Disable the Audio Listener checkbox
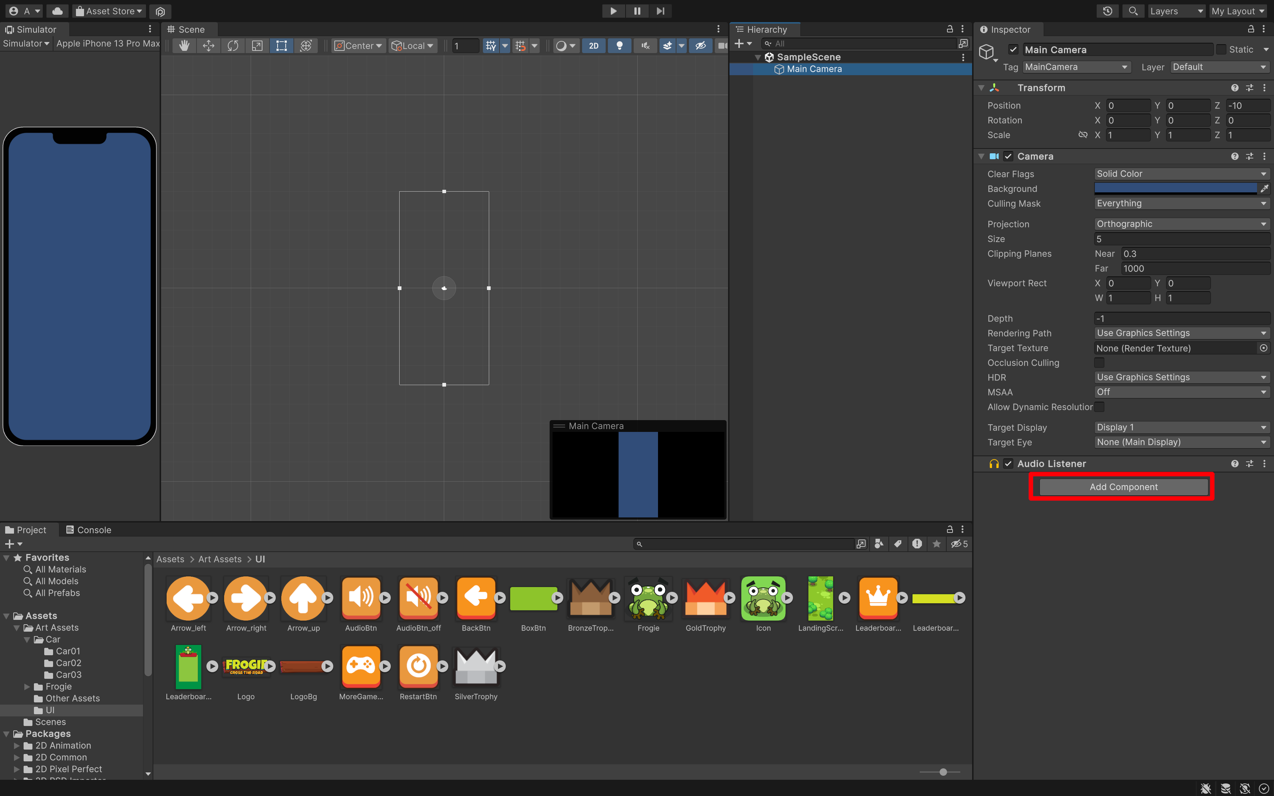 1008,464
